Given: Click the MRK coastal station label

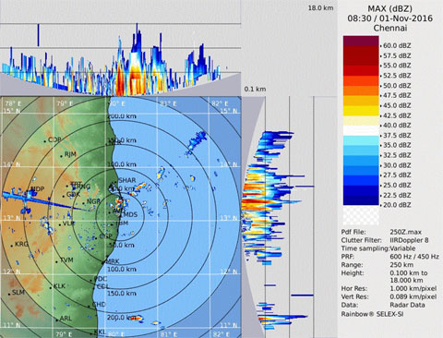Looking at the screenshot, I should tap(113, 261).
